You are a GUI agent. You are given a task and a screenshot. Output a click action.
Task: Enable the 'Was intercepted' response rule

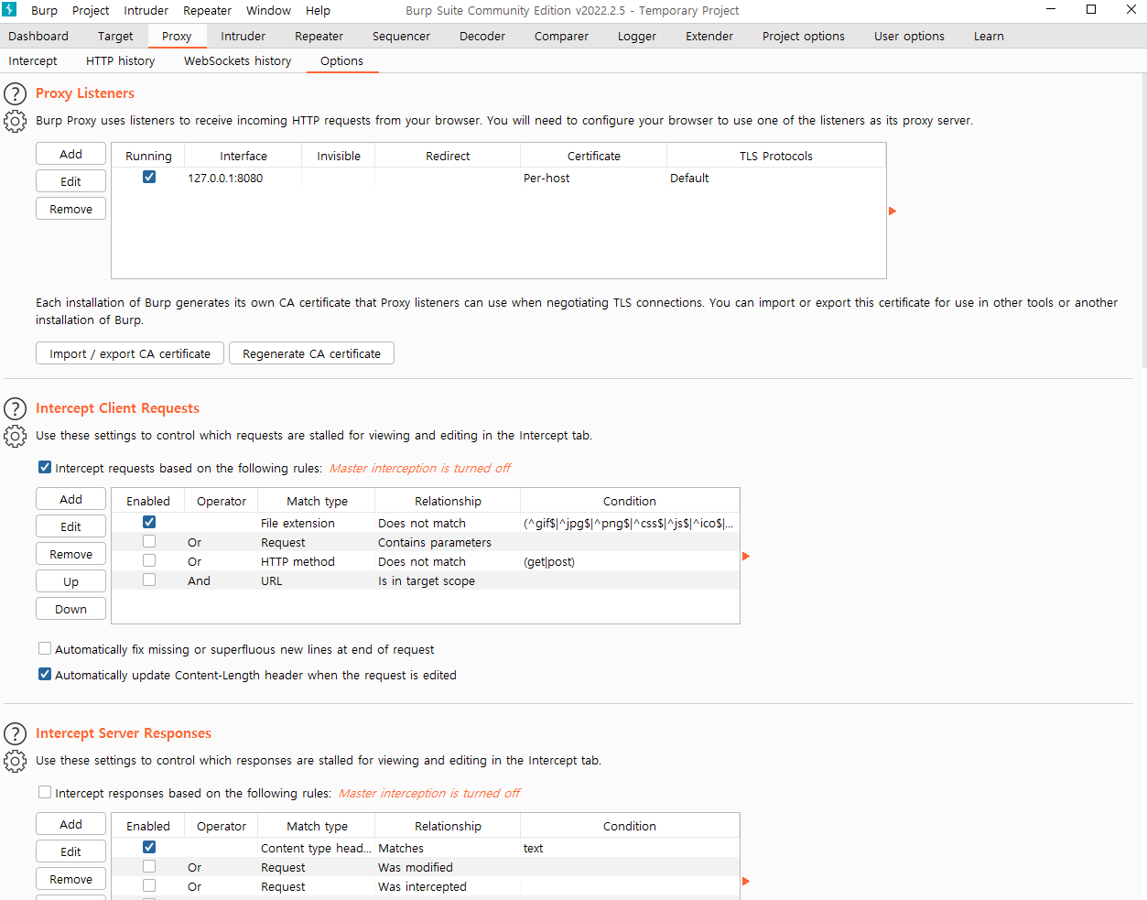pos(149,885)
